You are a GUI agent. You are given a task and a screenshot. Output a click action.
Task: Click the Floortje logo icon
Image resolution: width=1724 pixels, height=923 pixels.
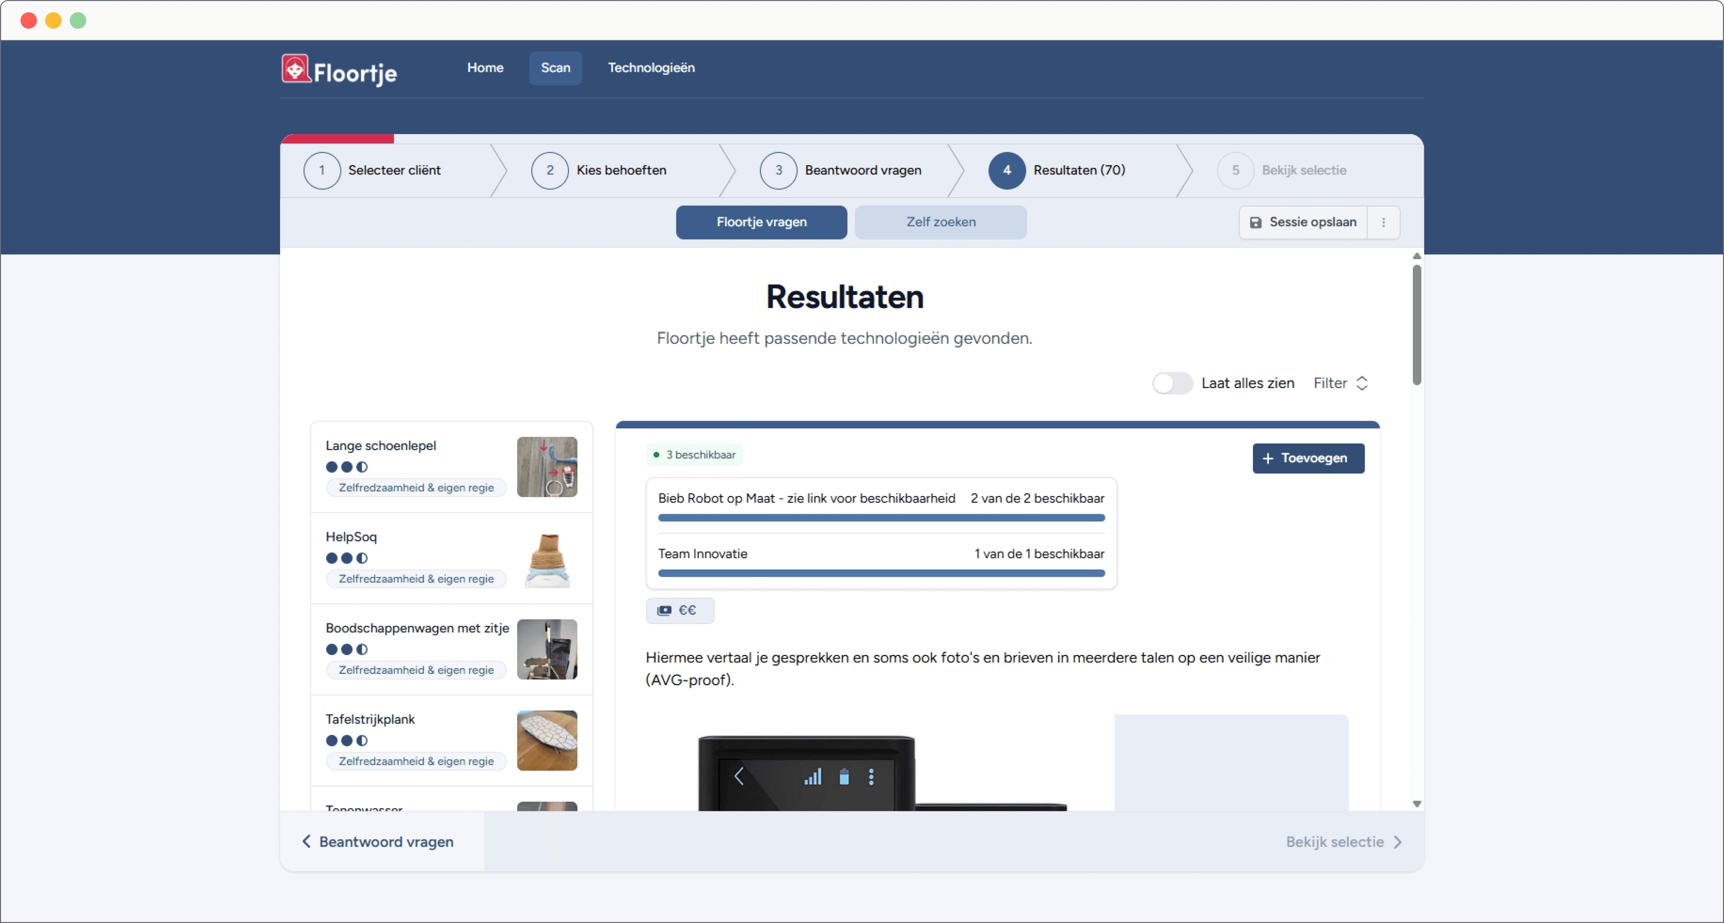pyautogui.click(x=295, y=69)
